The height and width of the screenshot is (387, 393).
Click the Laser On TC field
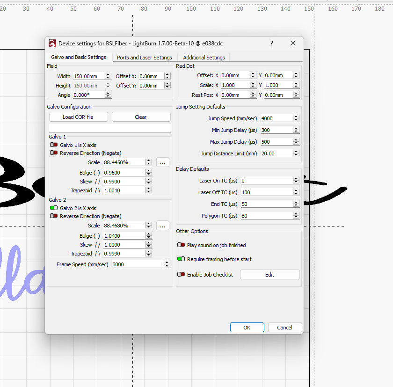point(267,181)
